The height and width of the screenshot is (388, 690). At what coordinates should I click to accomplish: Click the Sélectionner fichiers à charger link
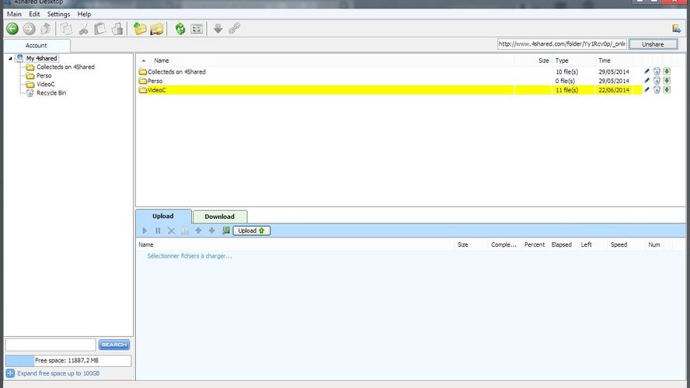click(190, 256)
